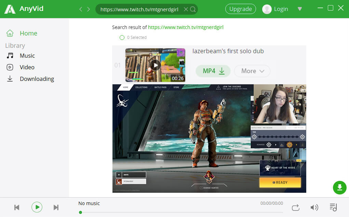Download the video as MP4
Viewport: 349px width, 217px height.
pyautogui.click(x=213, y=71)
